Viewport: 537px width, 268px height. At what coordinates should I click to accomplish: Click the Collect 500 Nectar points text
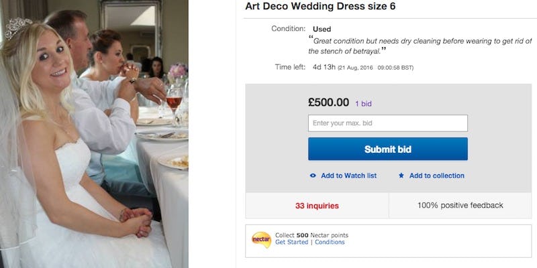point(311,235)
